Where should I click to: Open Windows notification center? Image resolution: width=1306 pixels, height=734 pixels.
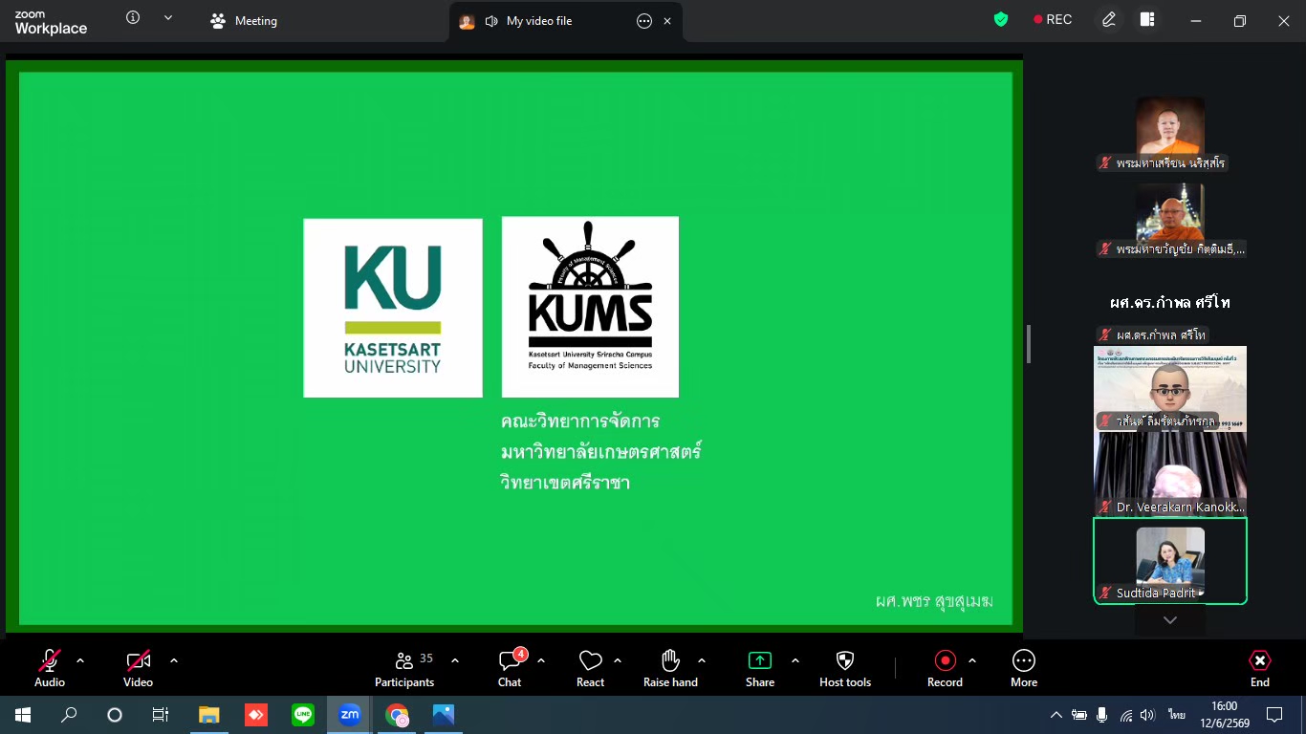(x=1274, y=715)
